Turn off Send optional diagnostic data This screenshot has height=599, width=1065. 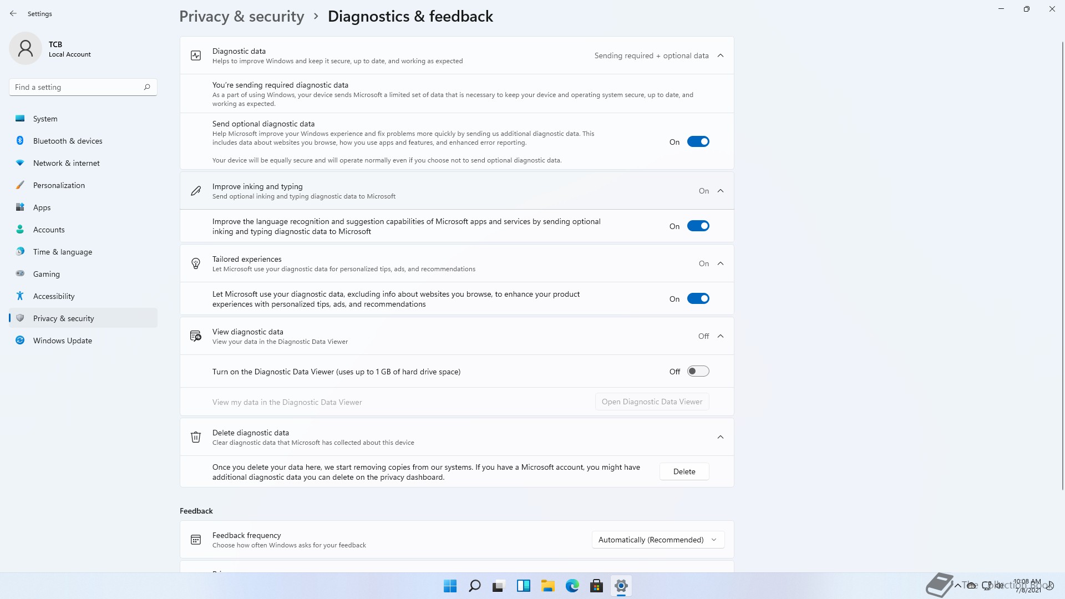[x=698, y=141]
